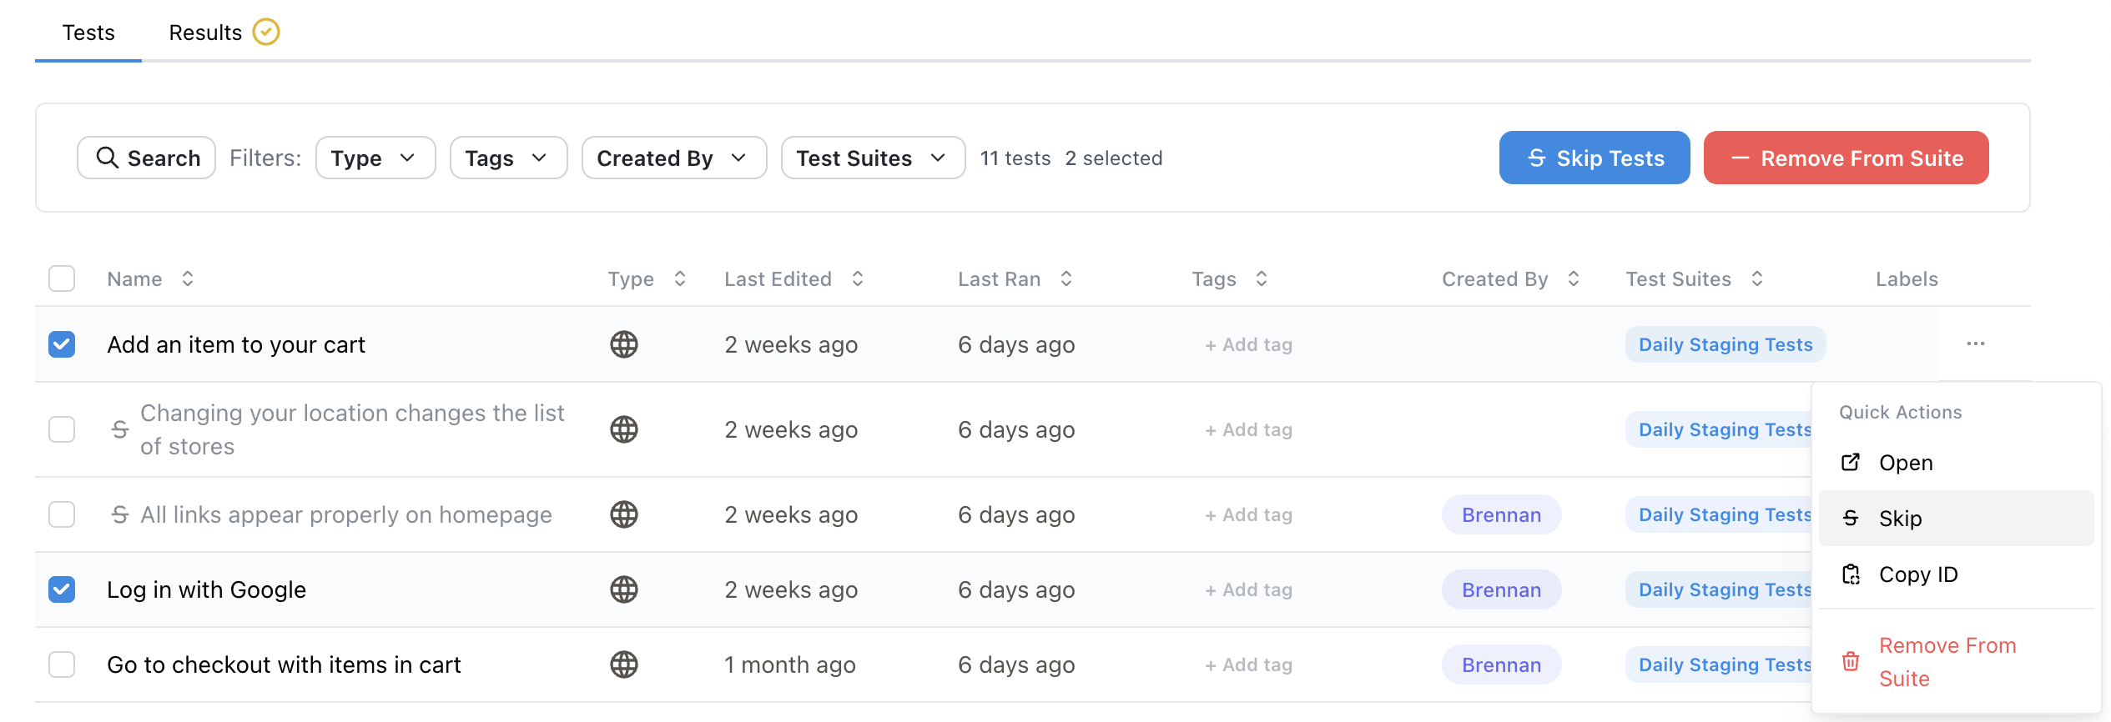Click the Results status checkmark icon

tap(266, 33)
